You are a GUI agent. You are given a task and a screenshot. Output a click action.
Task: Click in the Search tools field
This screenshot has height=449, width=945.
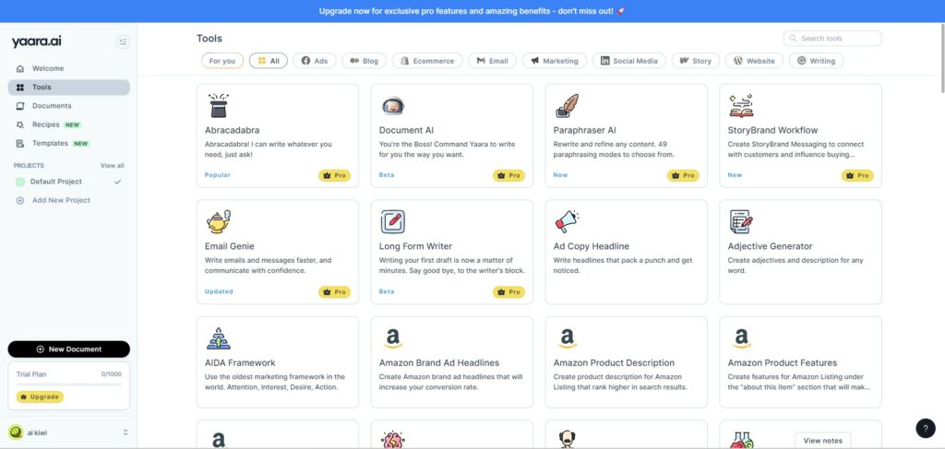(x=832, y=39)
